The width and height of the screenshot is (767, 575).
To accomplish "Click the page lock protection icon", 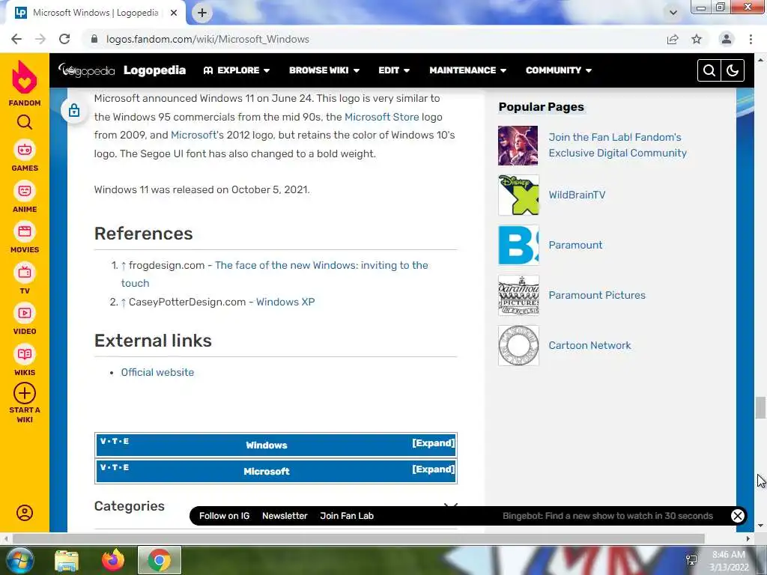I will click(x=74, y=111).
